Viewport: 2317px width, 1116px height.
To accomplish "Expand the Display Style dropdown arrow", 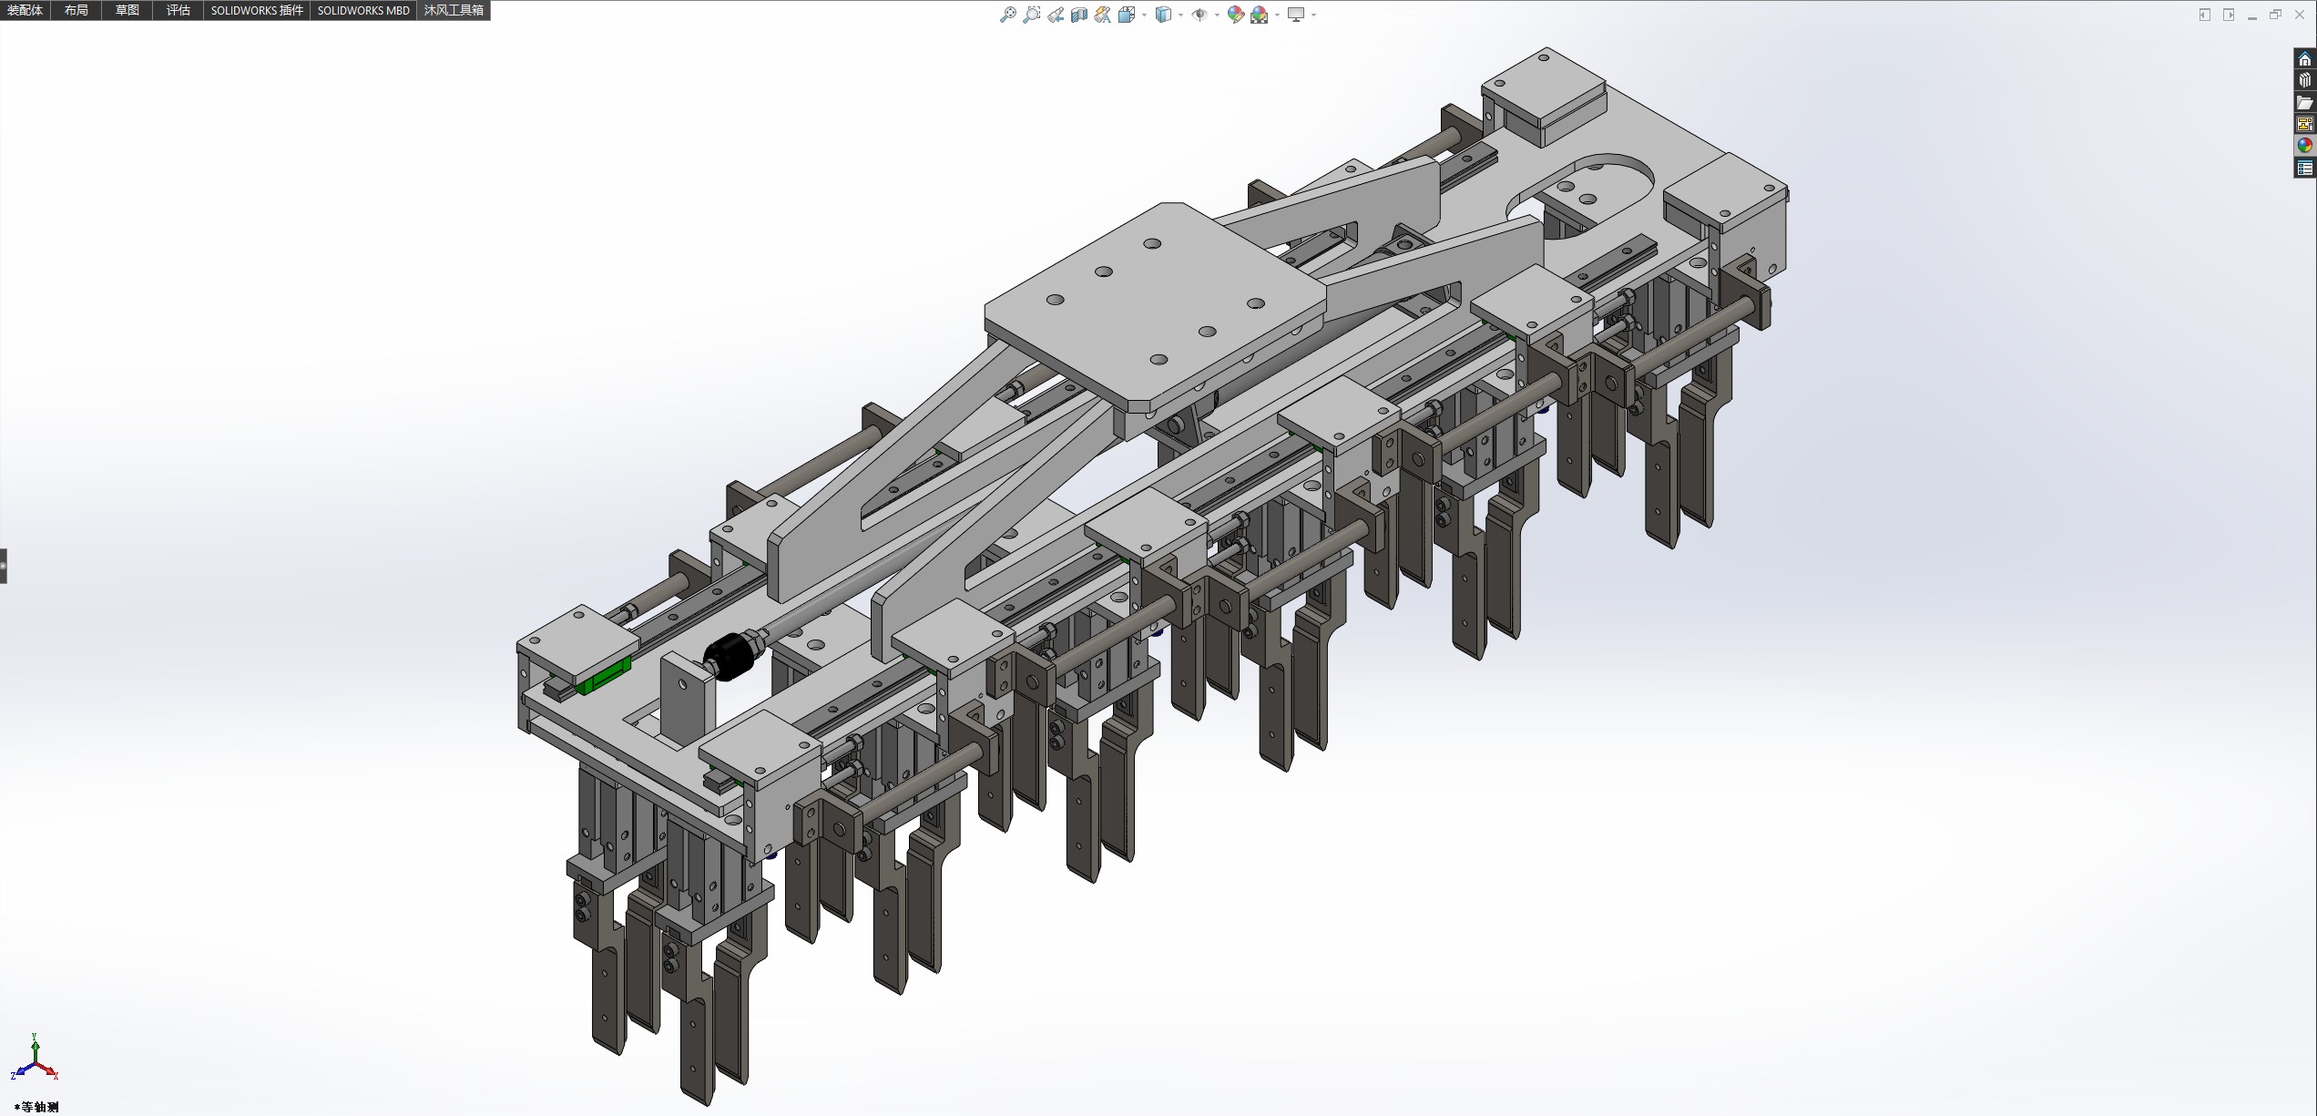I will coord(1180,15).
